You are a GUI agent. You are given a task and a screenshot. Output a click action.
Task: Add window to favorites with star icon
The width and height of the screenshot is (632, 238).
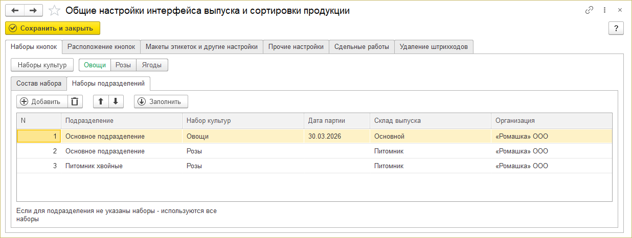(x=54, y=10)
